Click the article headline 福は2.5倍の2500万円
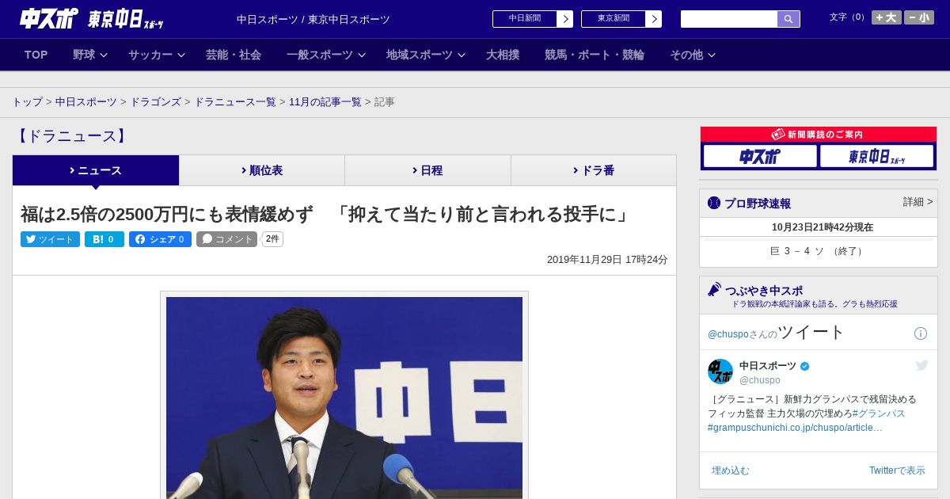950x499 pixels. tap(325, 215)
